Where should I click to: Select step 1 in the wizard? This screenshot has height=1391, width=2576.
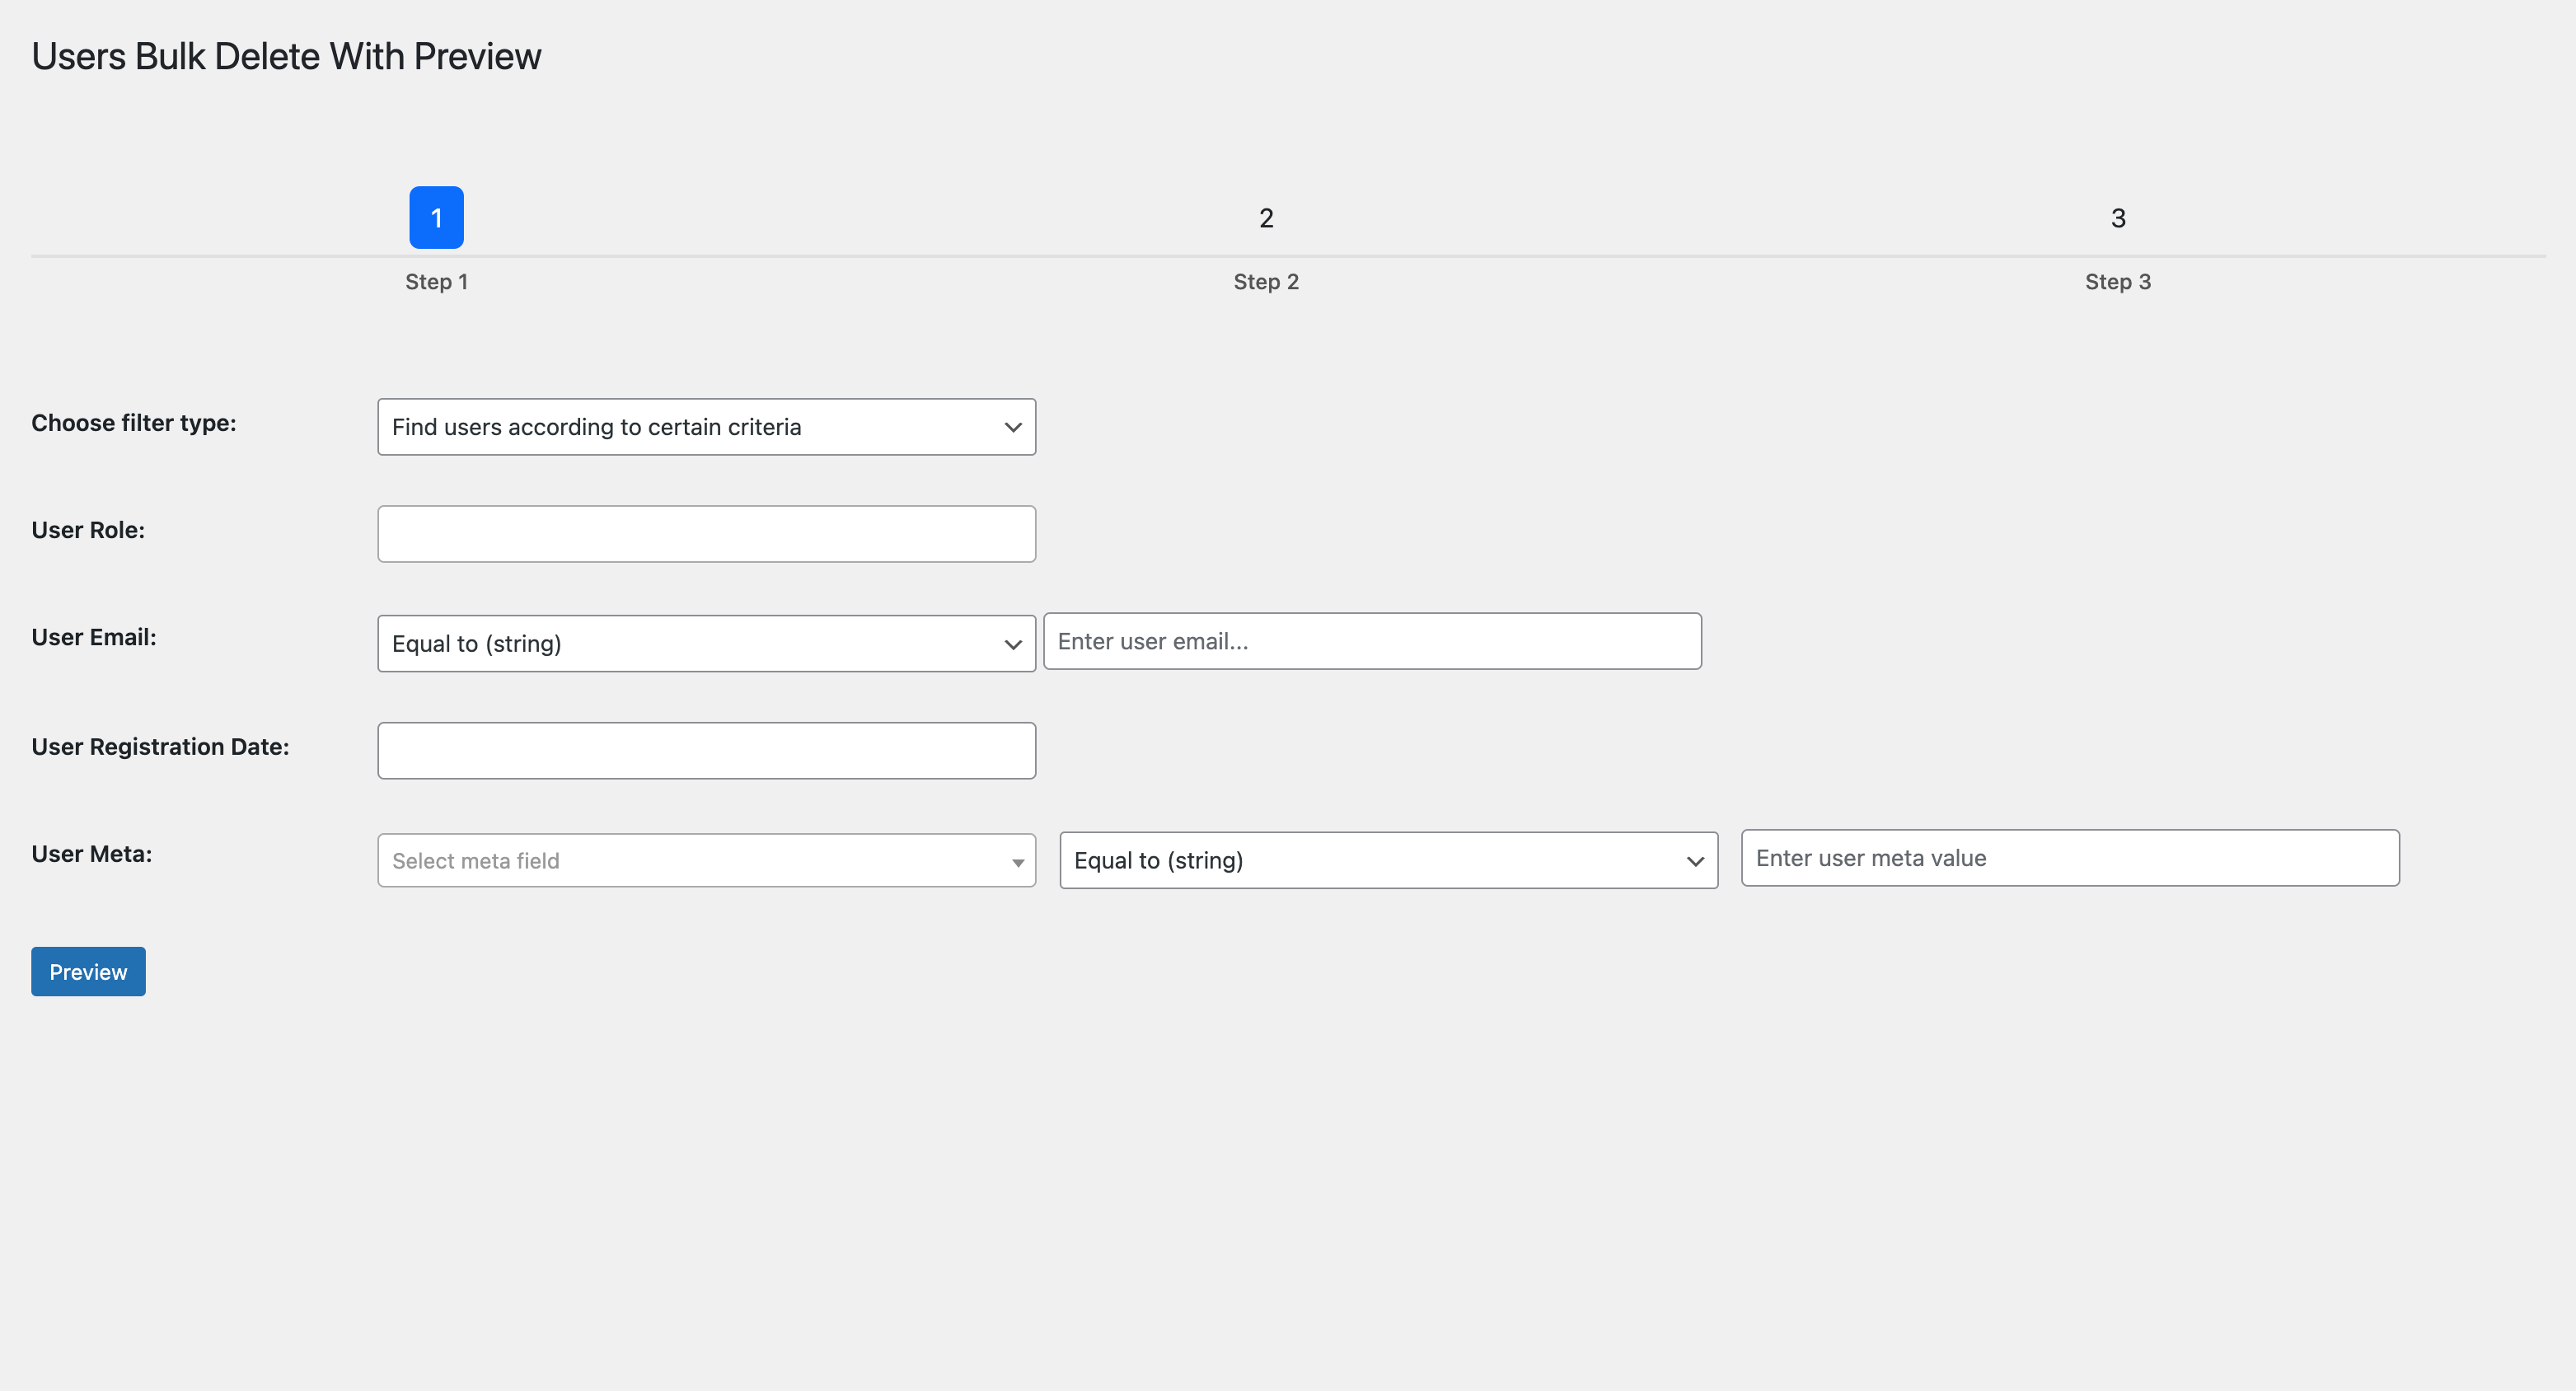[x=436, y=218]
